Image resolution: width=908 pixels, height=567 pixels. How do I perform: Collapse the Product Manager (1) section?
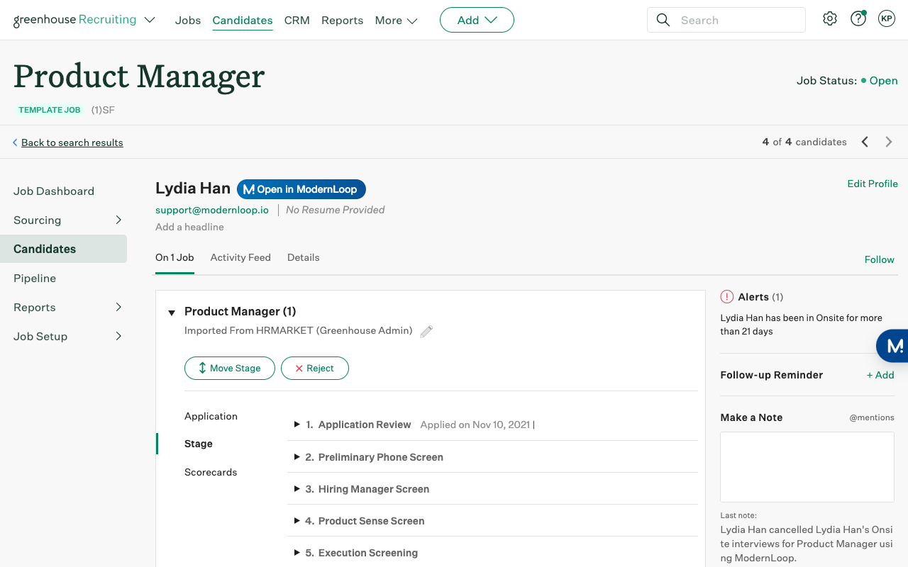click(172, 313)
